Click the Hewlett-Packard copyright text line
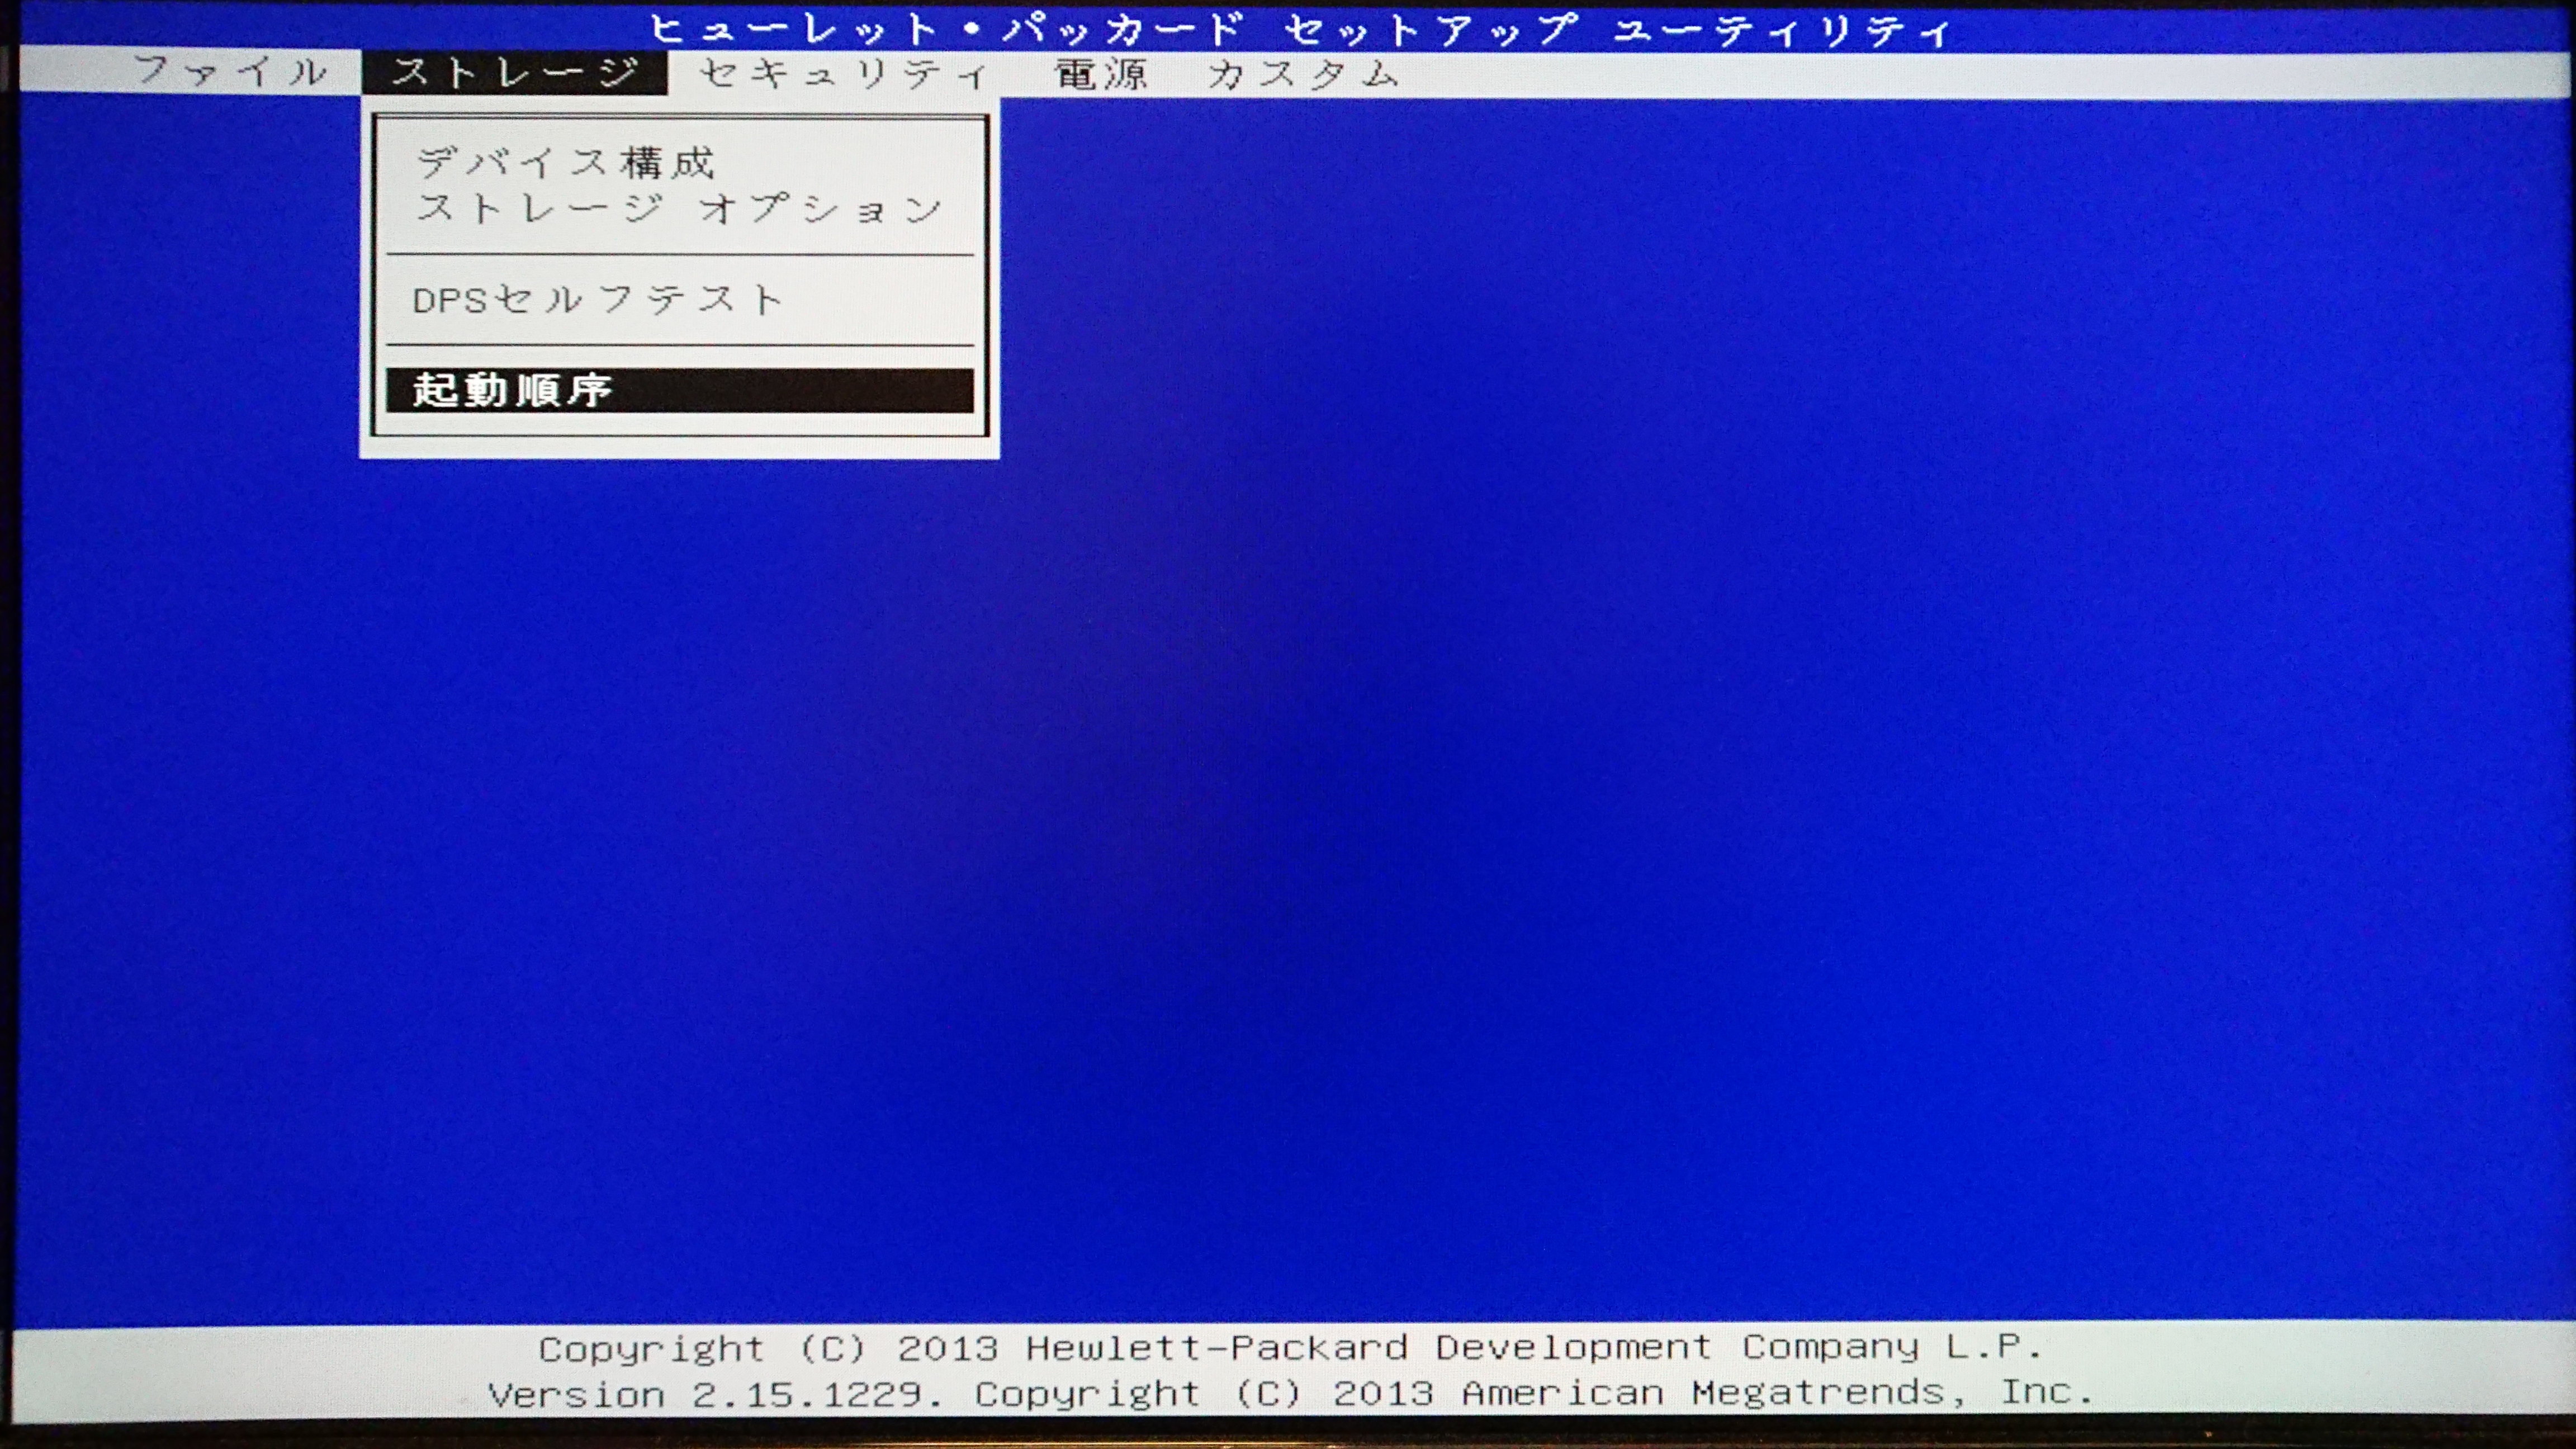Screen dimensions: 2576x1449 click(1290, 1347)
